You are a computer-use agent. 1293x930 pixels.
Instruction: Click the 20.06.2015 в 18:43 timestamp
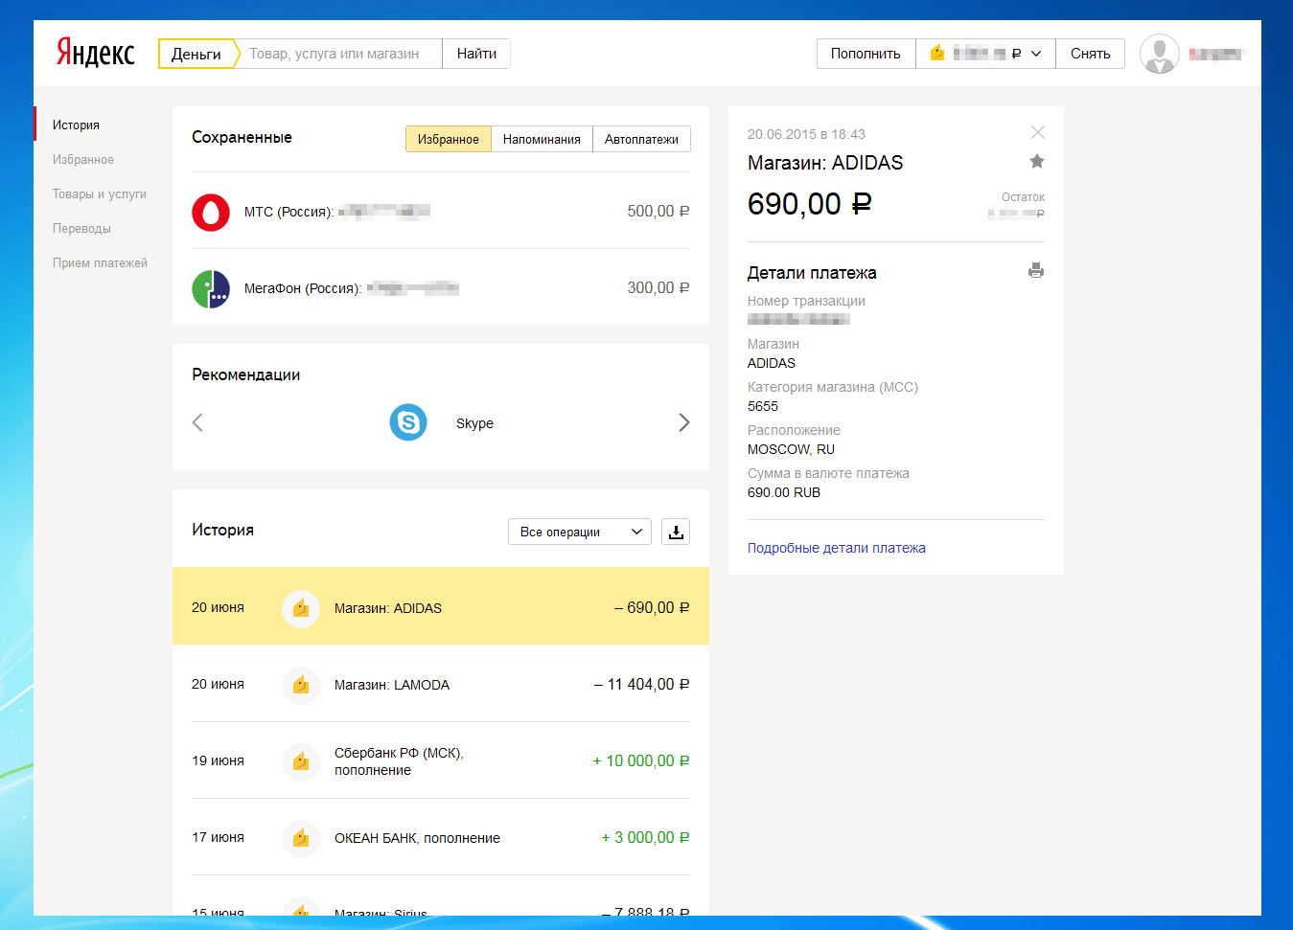[806, 134]
